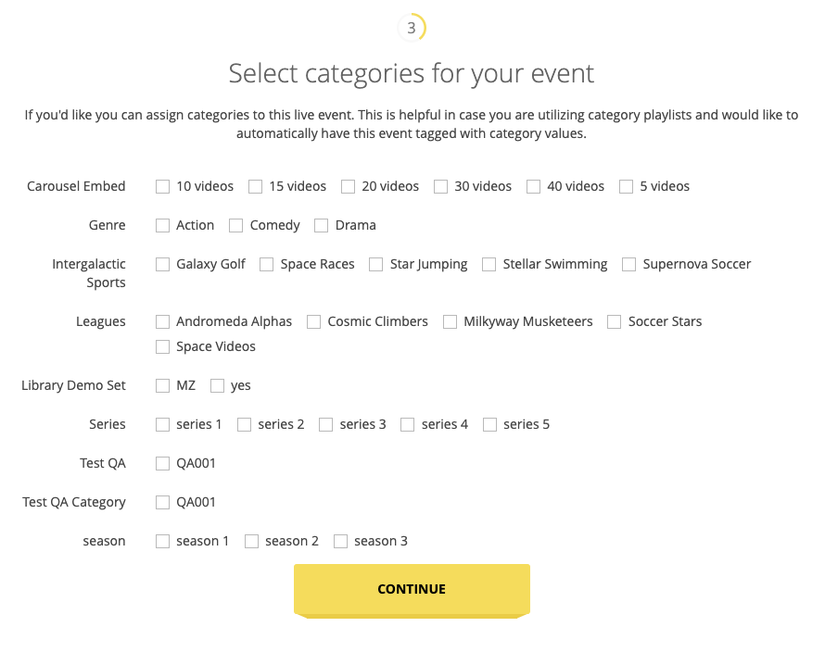The image size is (825, 652).
Task: Check the yes option in Library Demo Set
Action: tap(218, 385)
